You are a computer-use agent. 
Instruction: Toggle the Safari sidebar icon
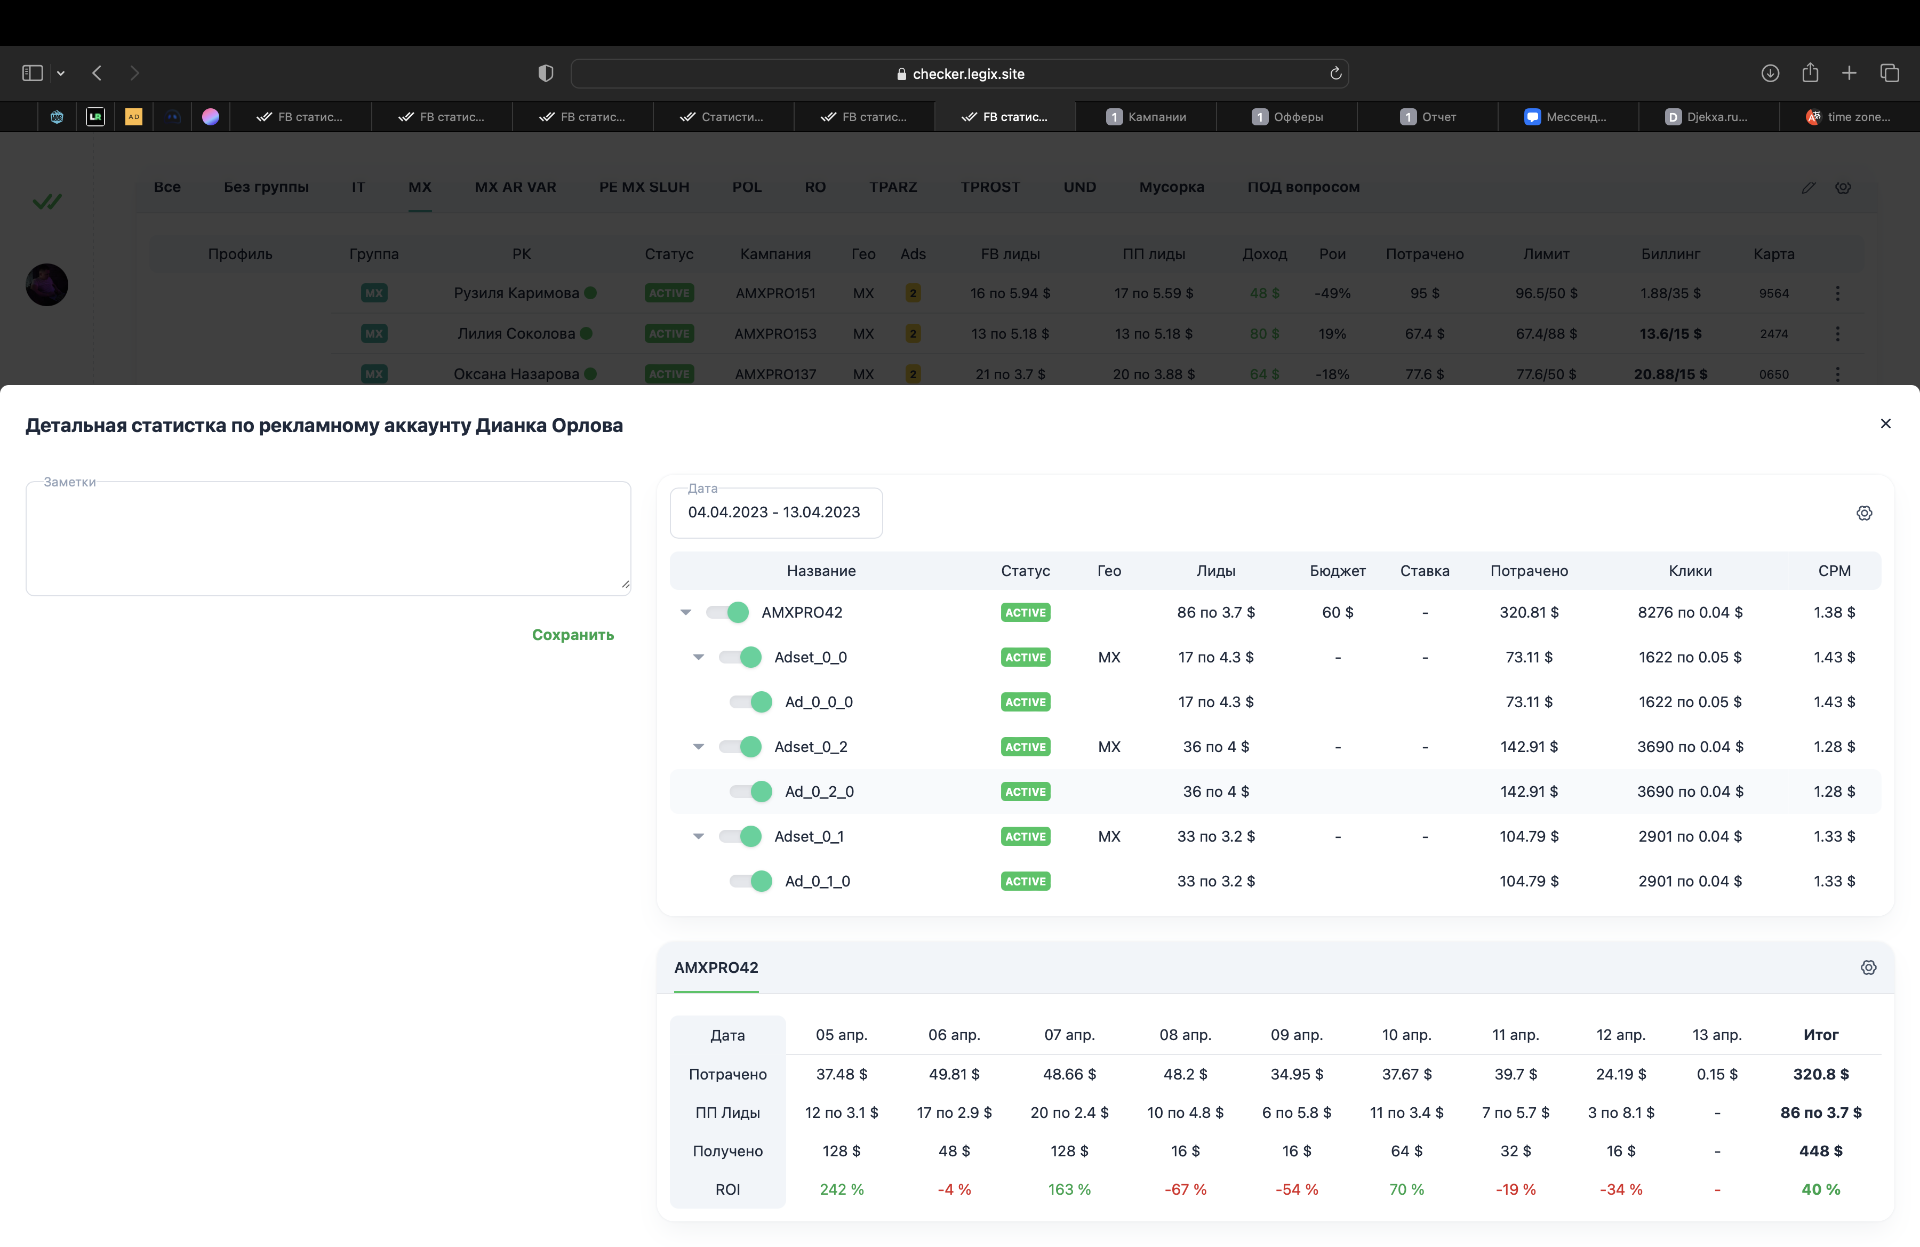tap(33, 74)
